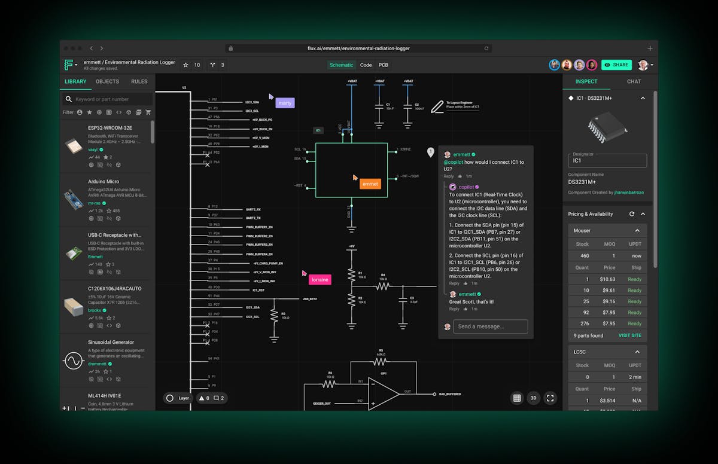The image size is (718, 464).
Task: Select the shopping cart filter icon
Action: coord(148,112)
